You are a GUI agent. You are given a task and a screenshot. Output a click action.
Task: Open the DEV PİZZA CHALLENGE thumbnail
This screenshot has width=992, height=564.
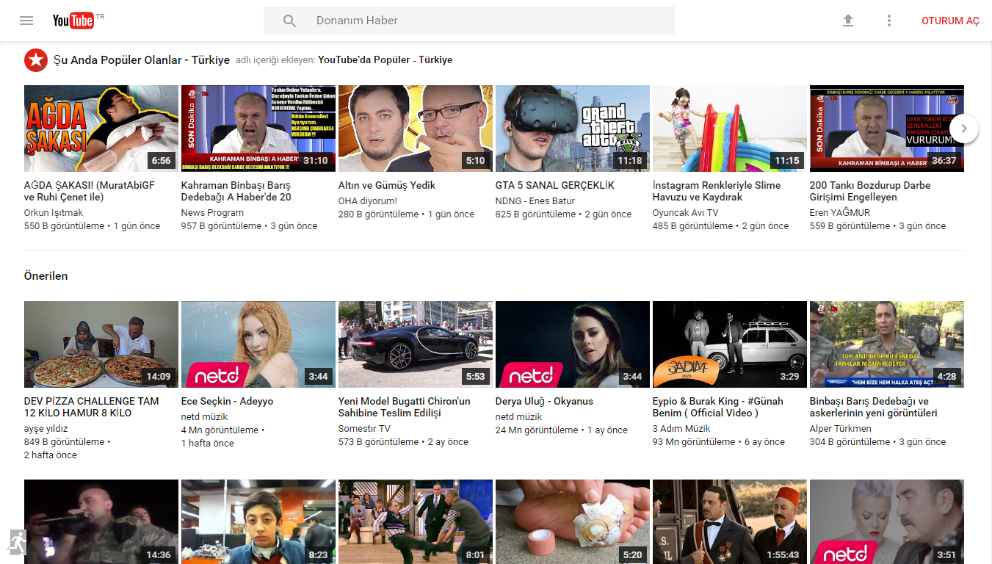101,344
